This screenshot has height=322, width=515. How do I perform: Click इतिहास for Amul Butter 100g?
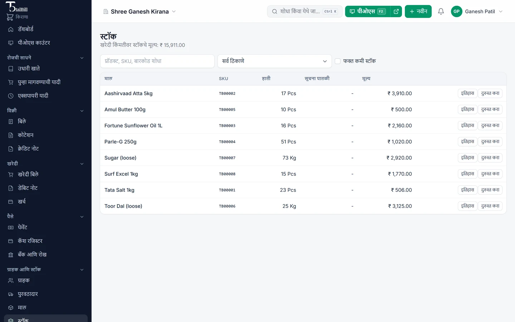coord(467,109)
